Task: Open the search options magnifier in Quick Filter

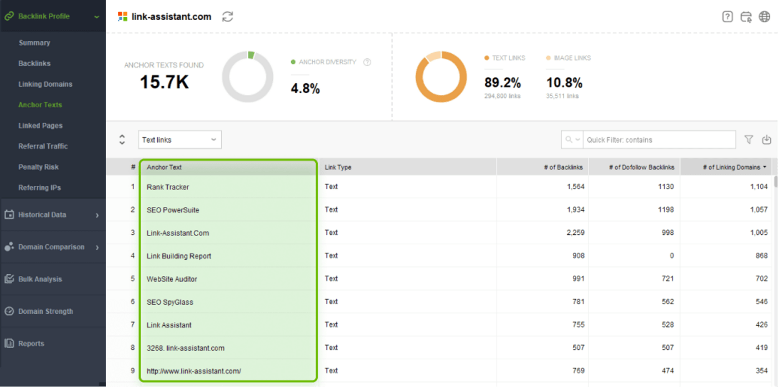Action: 572,139
